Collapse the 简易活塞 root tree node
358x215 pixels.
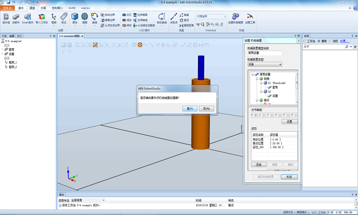pyautogui.click(x=253, y=75)
